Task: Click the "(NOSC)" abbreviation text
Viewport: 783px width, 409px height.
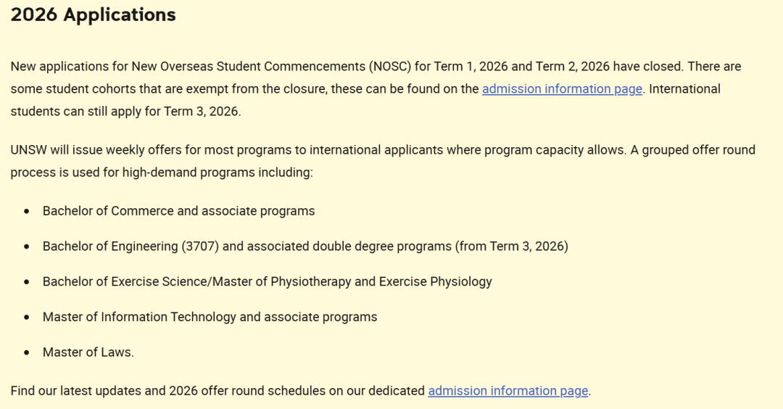Action: pyautogui.click(x=389, y=67)
